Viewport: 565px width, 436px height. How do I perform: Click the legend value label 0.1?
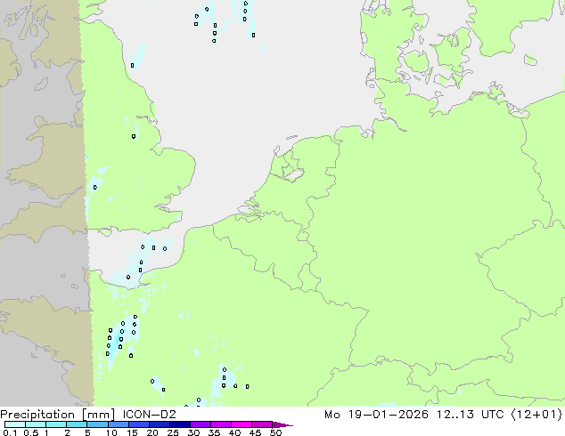coord(9,432)
